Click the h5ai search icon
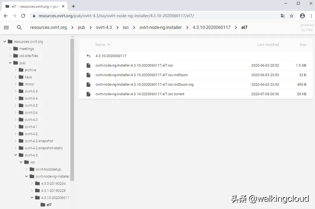 tap(19, 27)
